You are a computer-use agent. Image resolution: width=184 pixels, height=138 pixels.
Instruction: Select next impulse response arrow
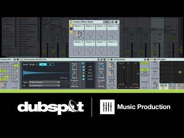pyautogui.click(x=67, y=85)
